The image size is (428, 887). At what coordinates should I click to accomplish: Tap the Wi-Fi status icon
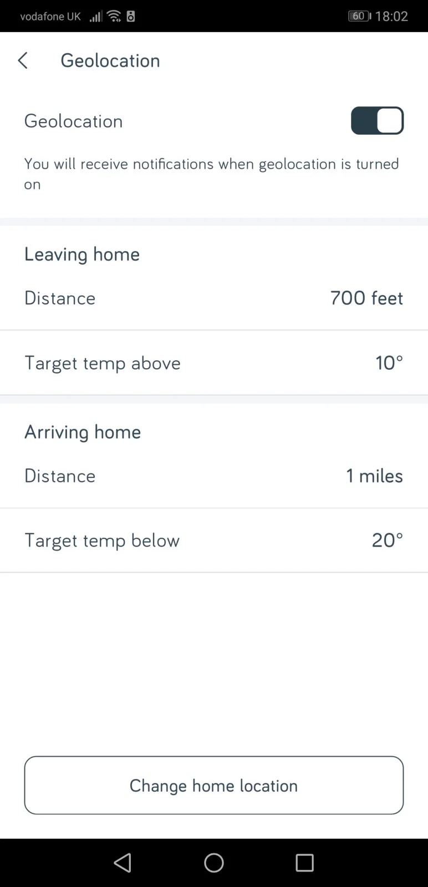[114, 16]
